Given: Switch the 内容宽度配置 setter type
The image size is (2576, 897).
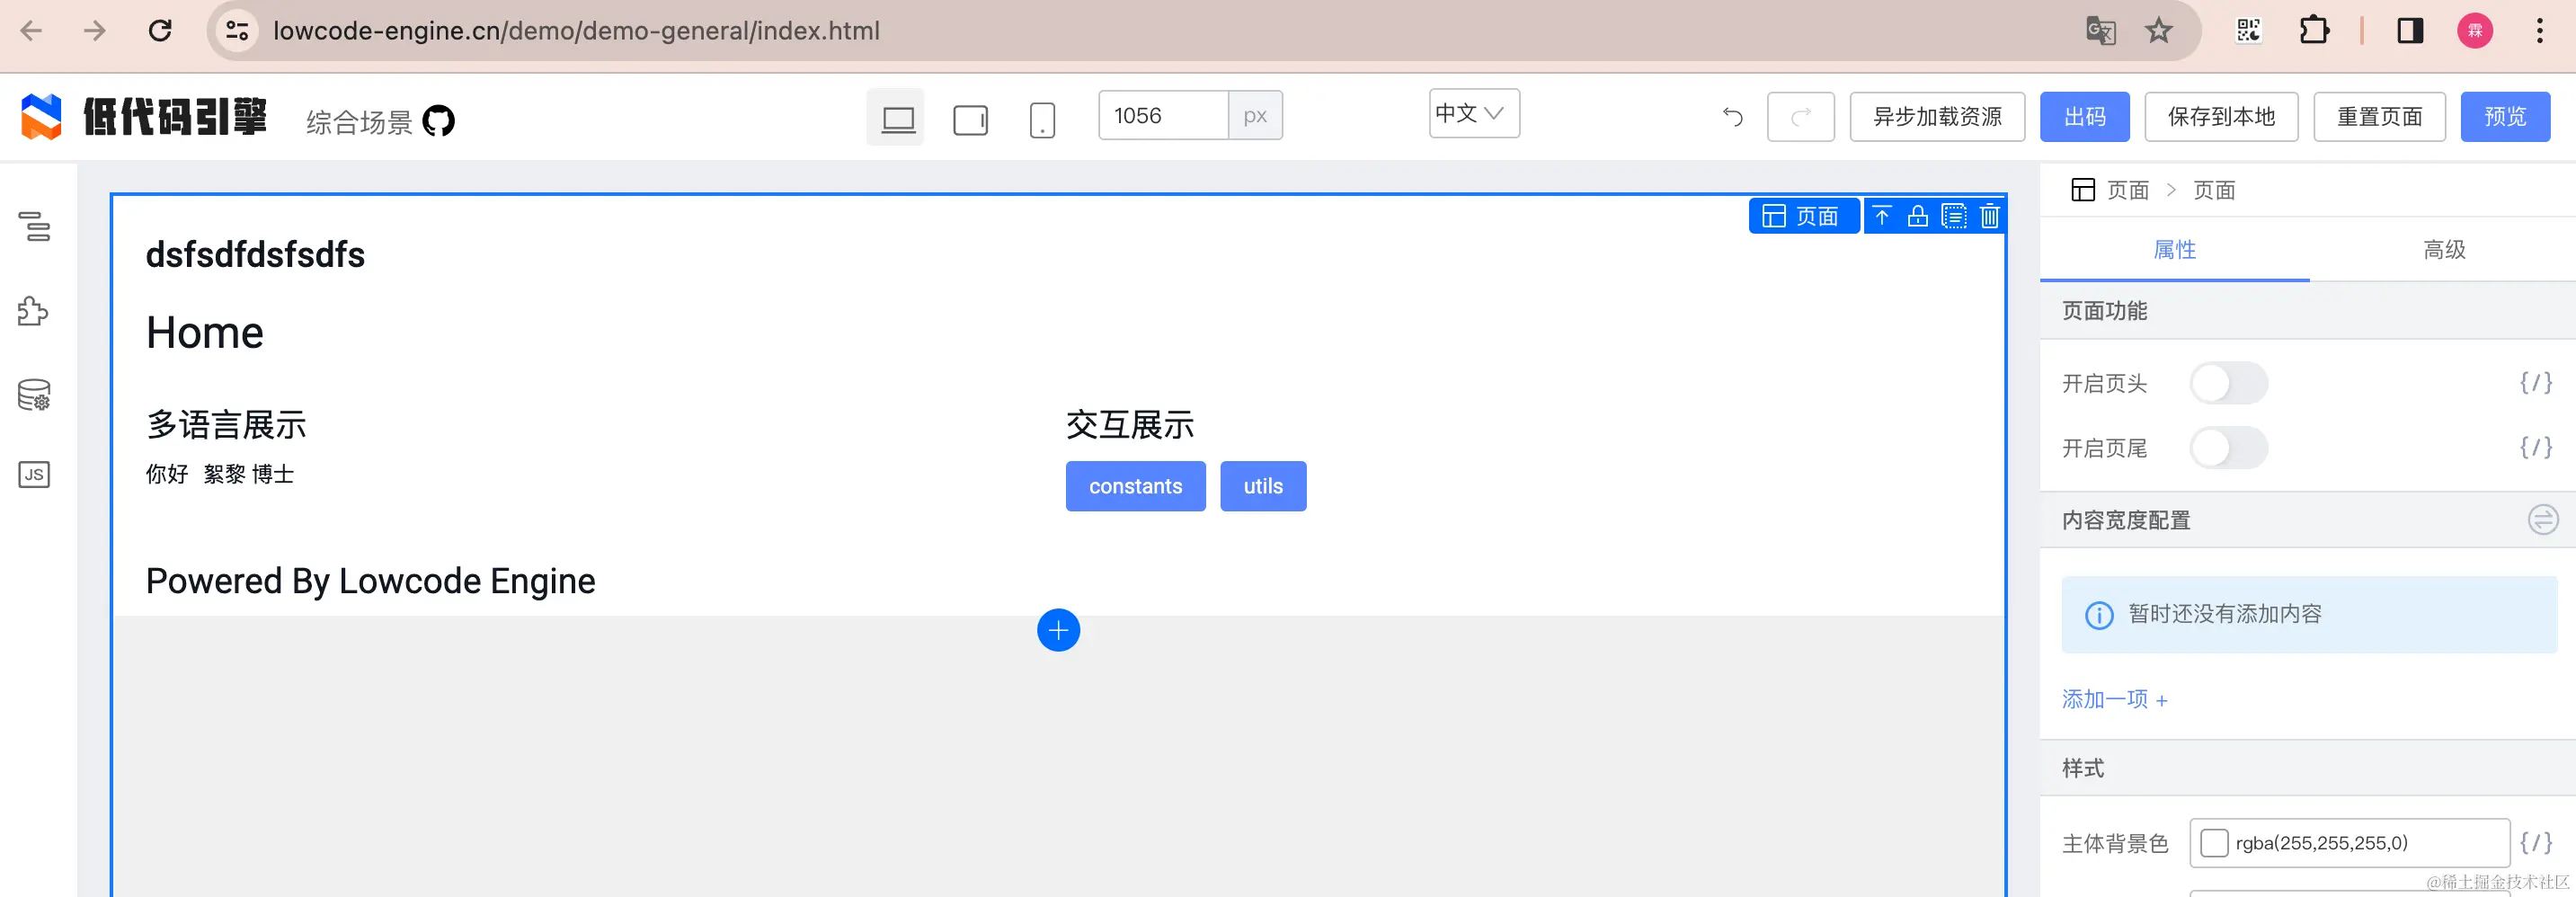Looking at the screenshot, I should [x=2542, y=520].
